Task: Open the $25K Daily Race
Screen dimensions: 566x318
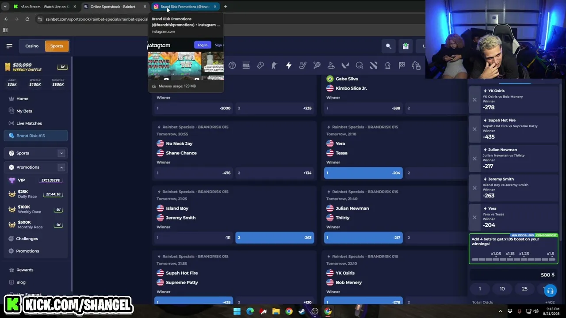Action: [x=35, y=194]
